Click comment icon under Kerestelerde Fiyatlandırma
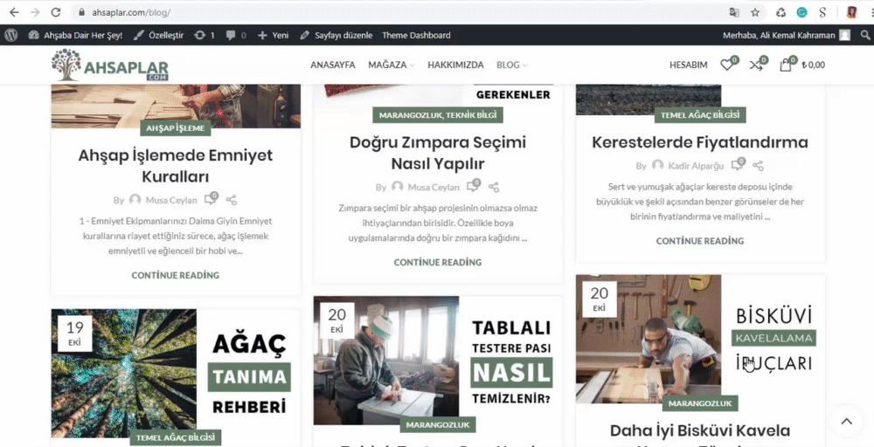 738,164
